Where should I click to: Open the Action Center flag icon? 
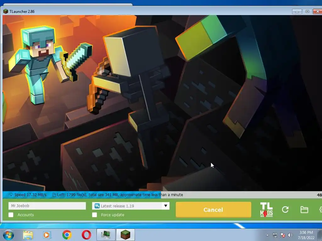[283, 235]
